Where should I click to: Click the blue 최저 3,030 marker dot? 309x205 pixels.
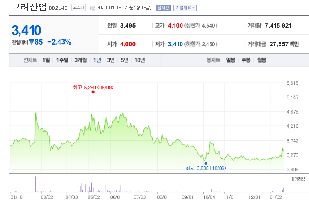[x=206, y=163]
